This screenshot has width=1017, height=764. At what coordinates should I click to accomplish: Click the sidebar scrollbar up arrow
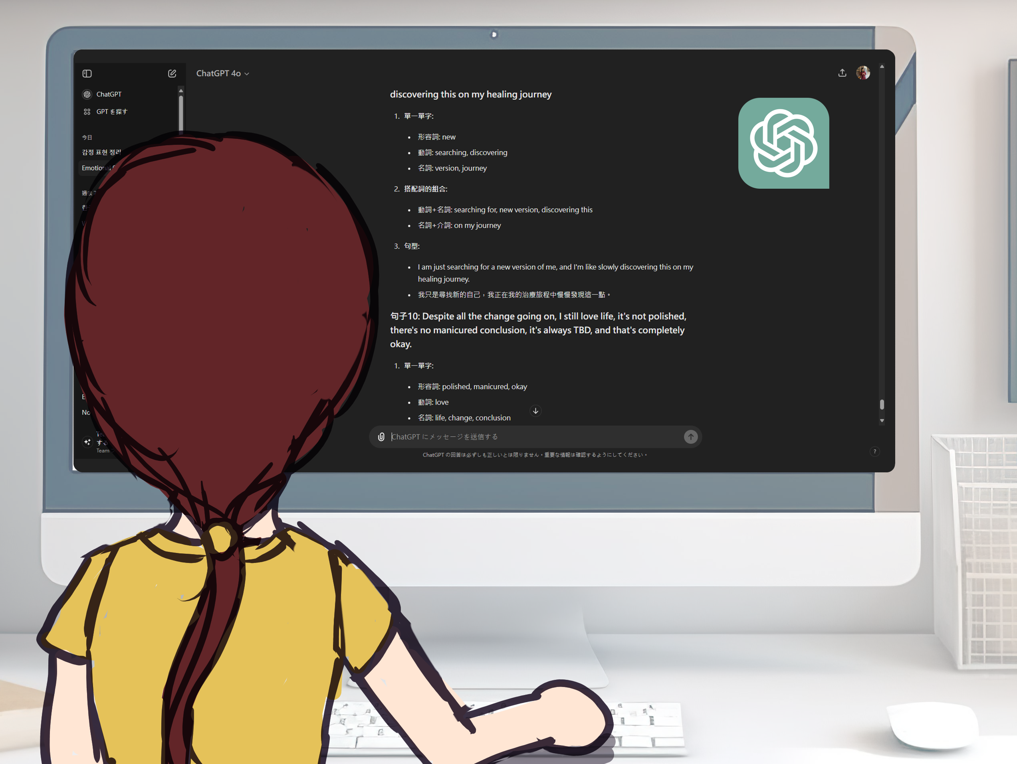181,91
